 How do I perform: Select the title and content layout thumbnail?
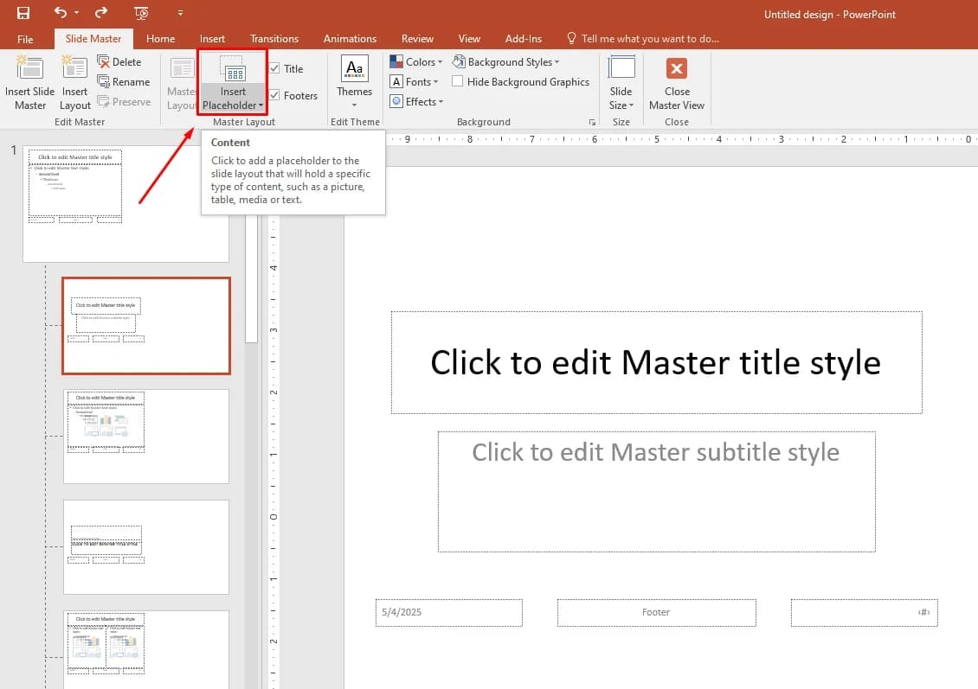[x=146, y=436]
